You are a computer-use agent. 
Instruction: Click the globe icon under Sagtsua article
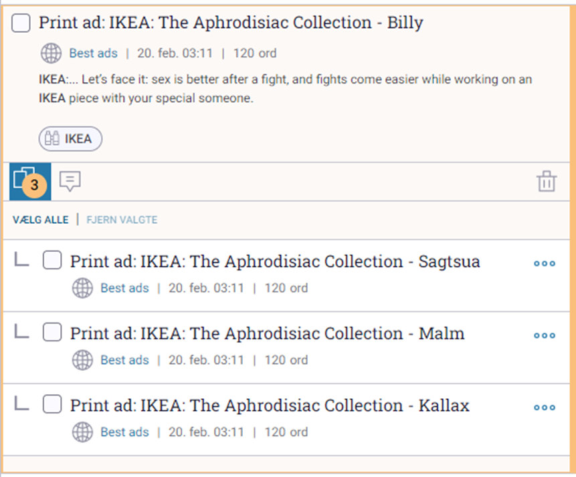tap(82, 288)
